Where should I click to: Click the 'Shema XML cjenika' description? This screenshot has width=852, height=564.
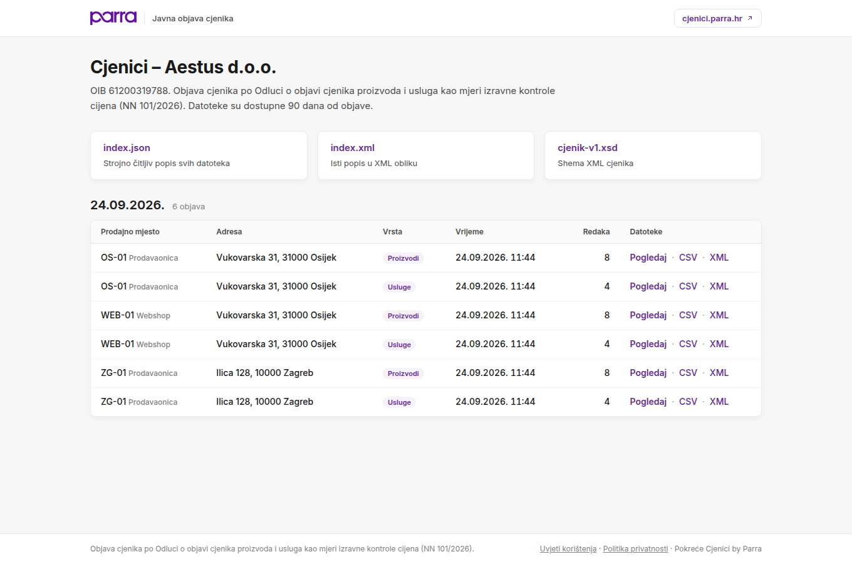coord(596,164)
